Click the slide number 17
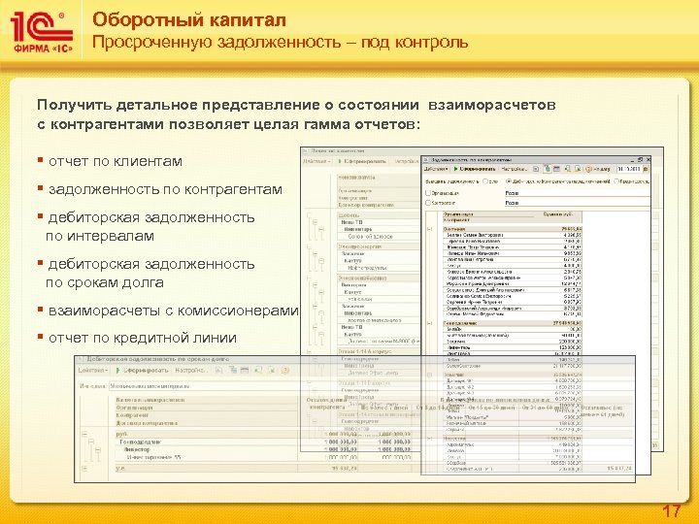This screenshot has height=524, width=699. pos(671,510)
